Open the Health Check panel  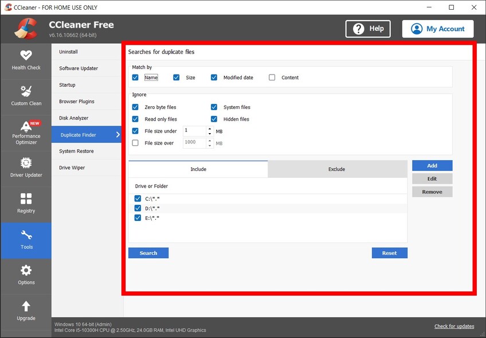pos(26,60)
